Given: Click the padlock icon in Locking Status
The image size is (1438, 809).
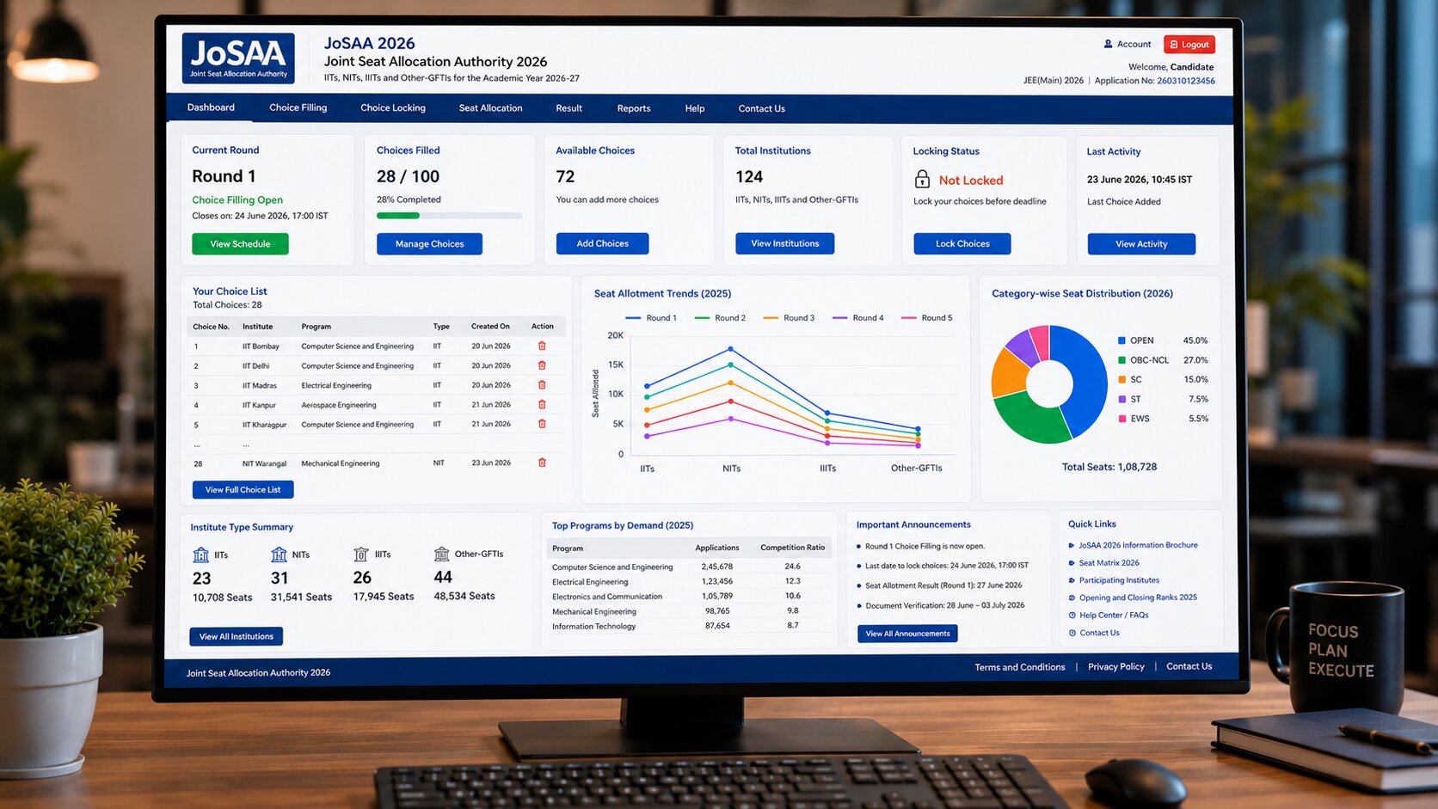Looking at the screenshot, I should point(922,179).
